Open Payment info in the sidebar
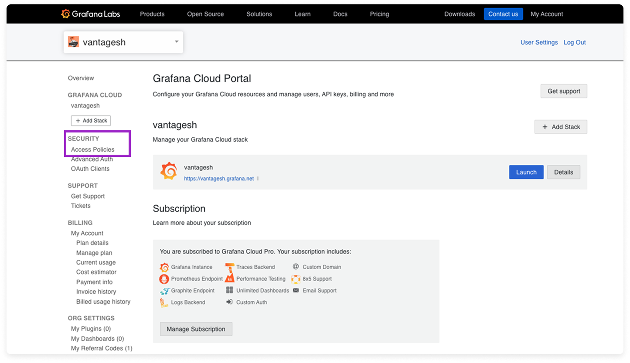 point(94,282)
